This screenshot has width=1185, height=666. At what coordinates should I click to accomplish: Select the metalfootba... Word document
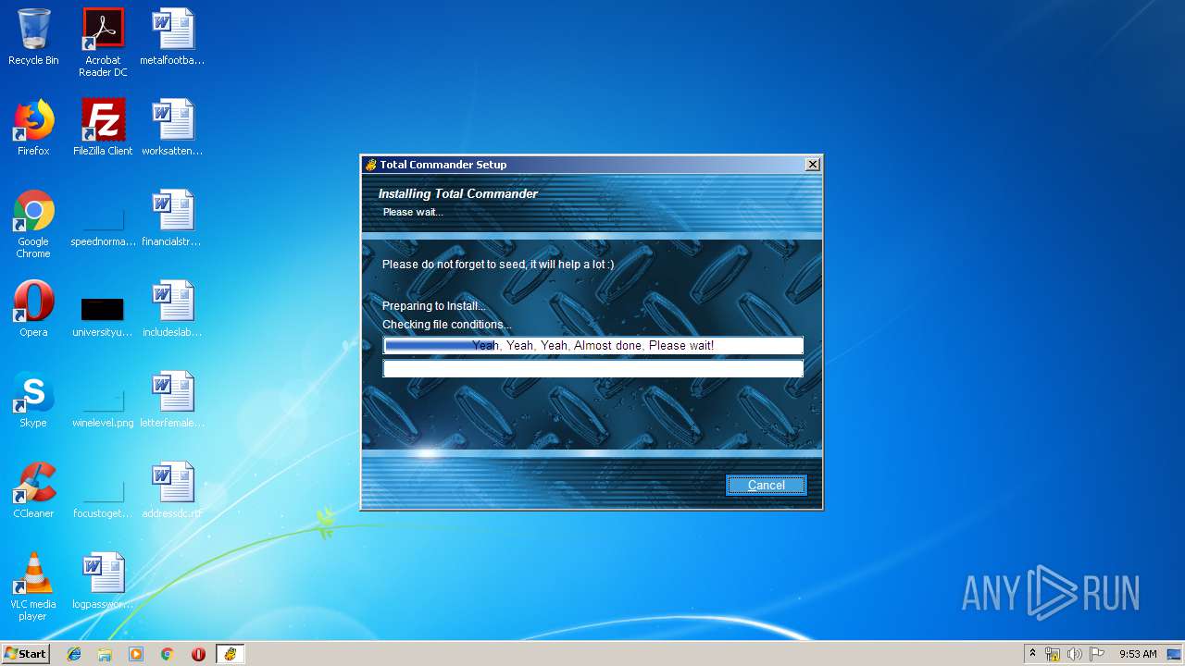(x=172, y=38)
